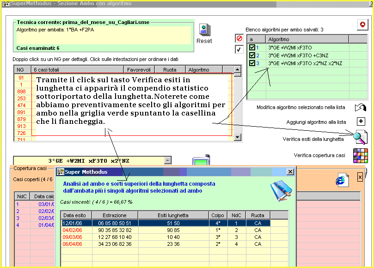The height and width of the screenshot is (268, 374).
Task: Click the plus icon for Aggiungi algoritmo alla lista
Action: point(361,122)
